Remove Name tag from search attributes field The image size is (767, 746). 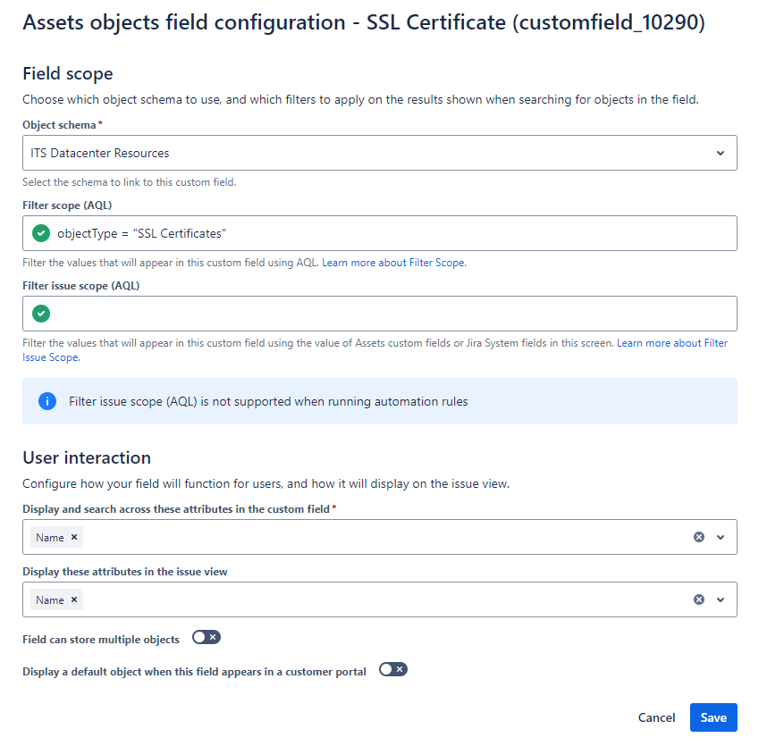[x=74, y=537]
